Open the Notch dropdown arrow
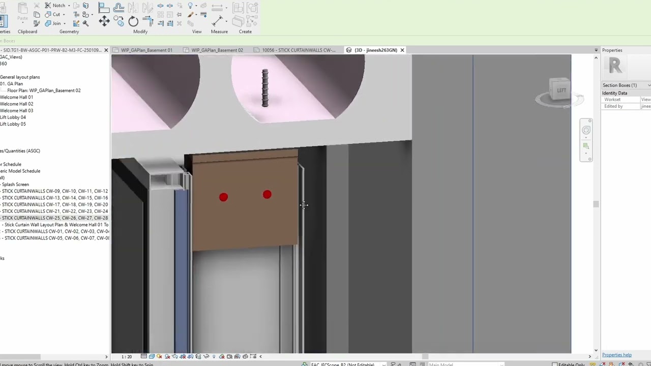The height and width of the screenshot is (366, 651). coord(69,6)
